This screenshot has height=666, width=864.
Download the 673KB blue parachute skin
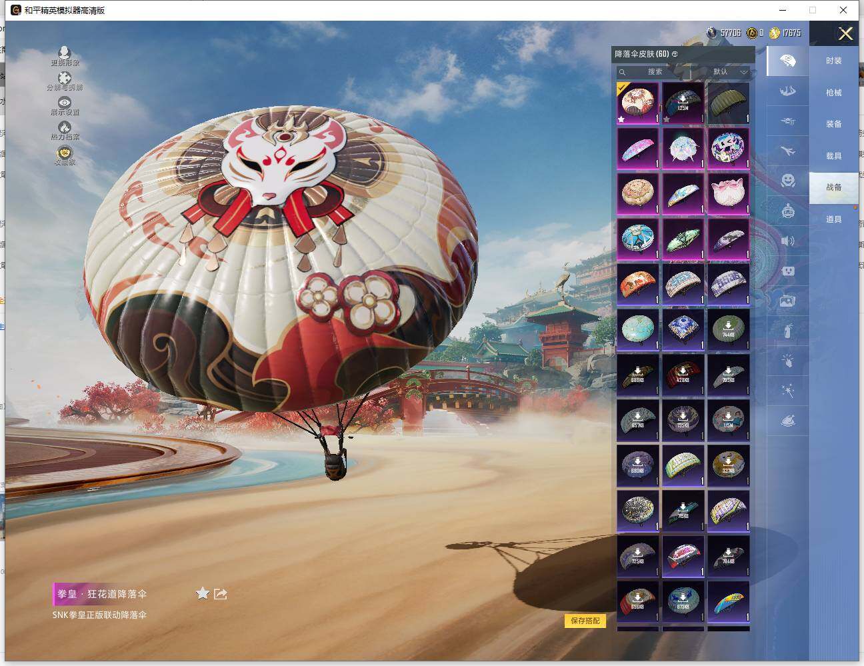point(683,602)
